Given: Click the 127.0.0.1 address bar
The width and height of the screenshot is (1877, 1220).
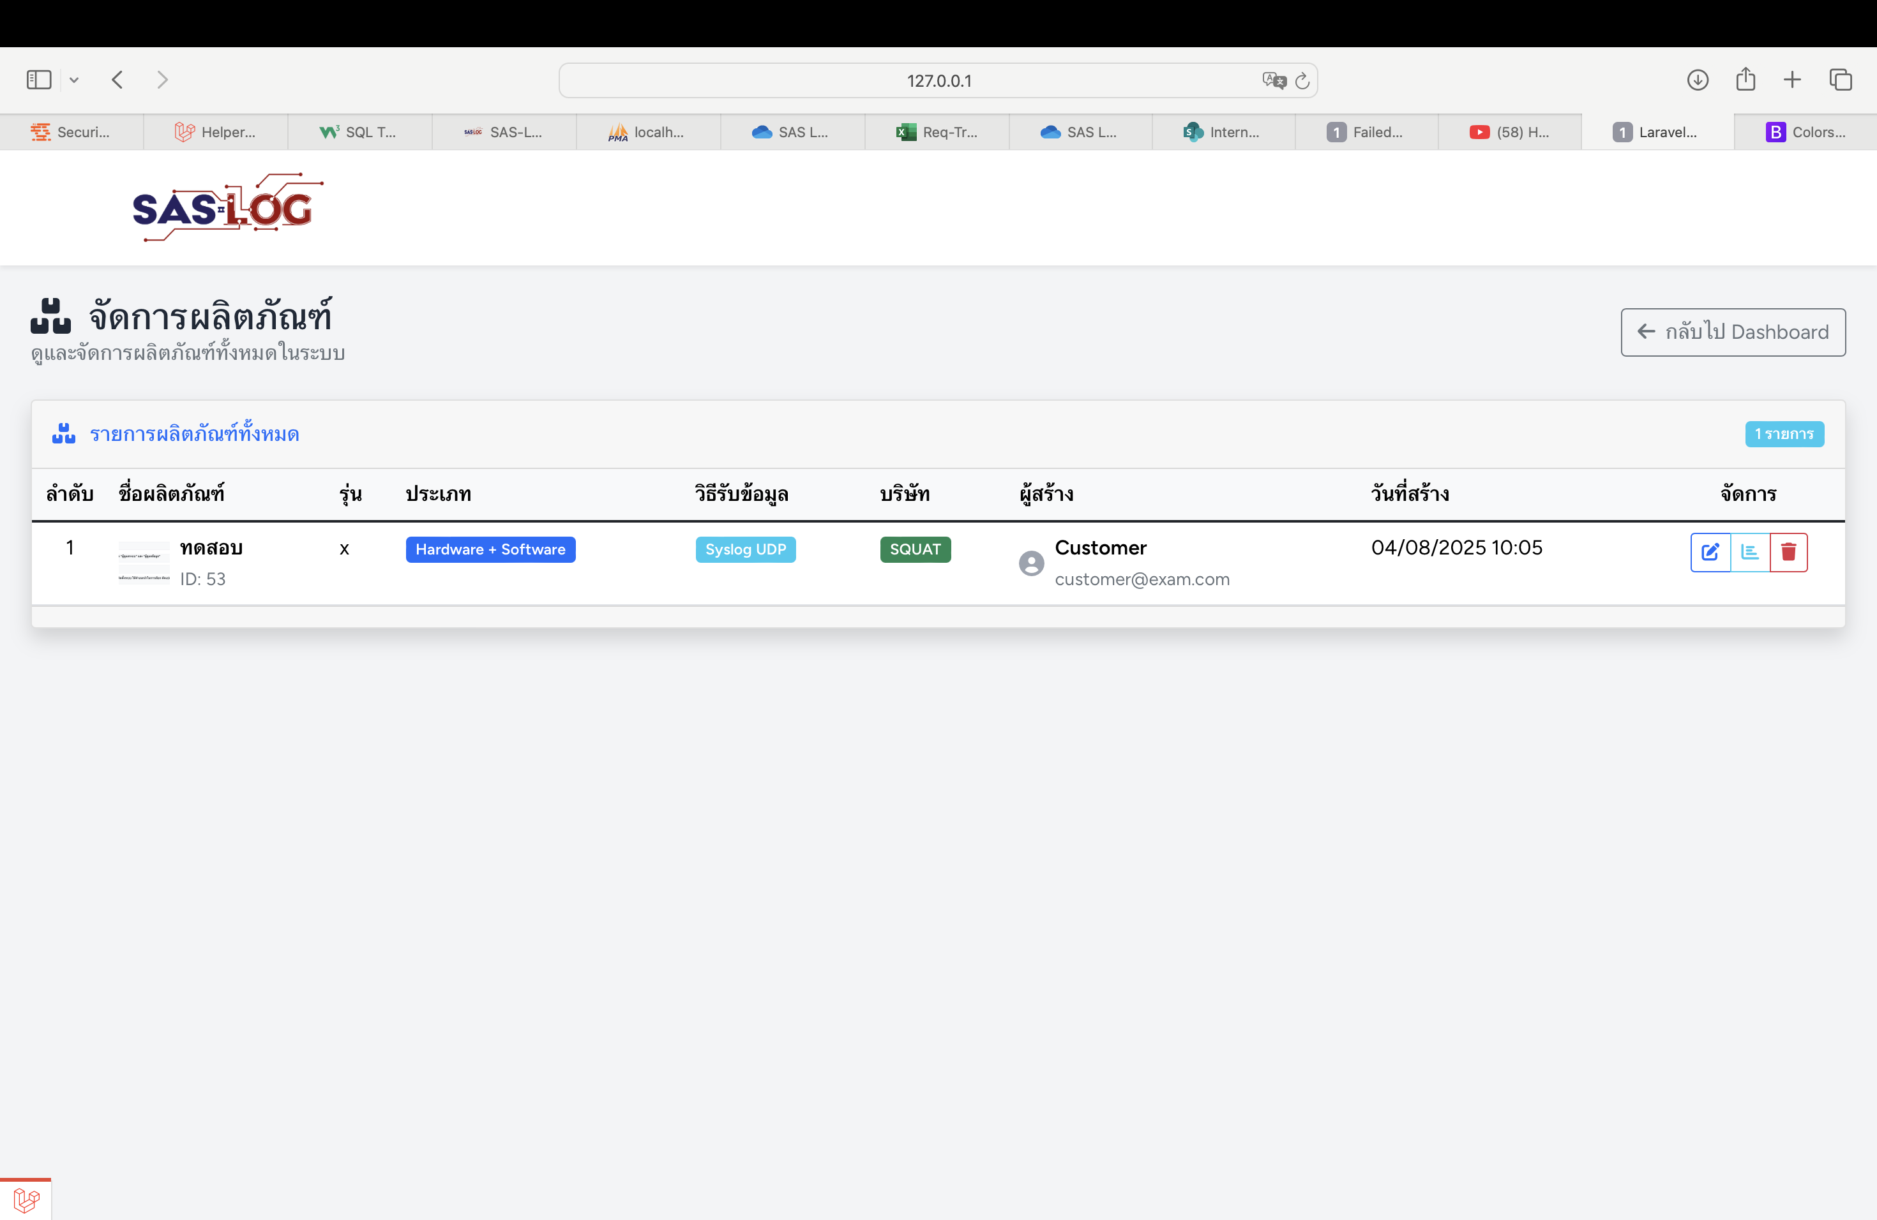Looking at the screenshot, I should pyautogui.click(x=938, y=80).
